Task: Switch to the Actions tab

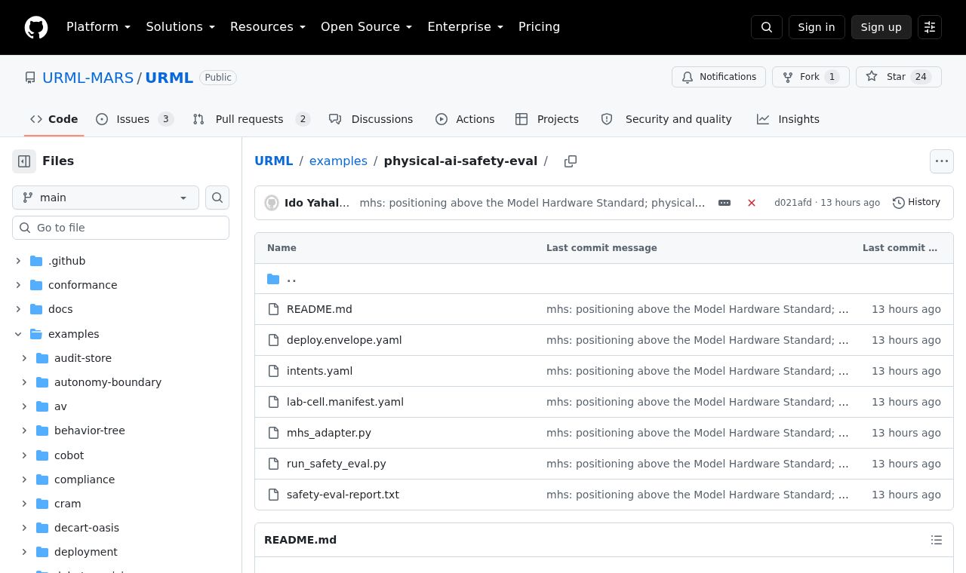Action: [465, 119]
